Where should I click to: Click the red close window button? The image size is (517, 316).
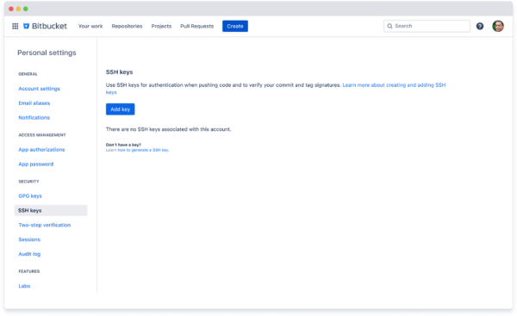(x=11, y=9)
